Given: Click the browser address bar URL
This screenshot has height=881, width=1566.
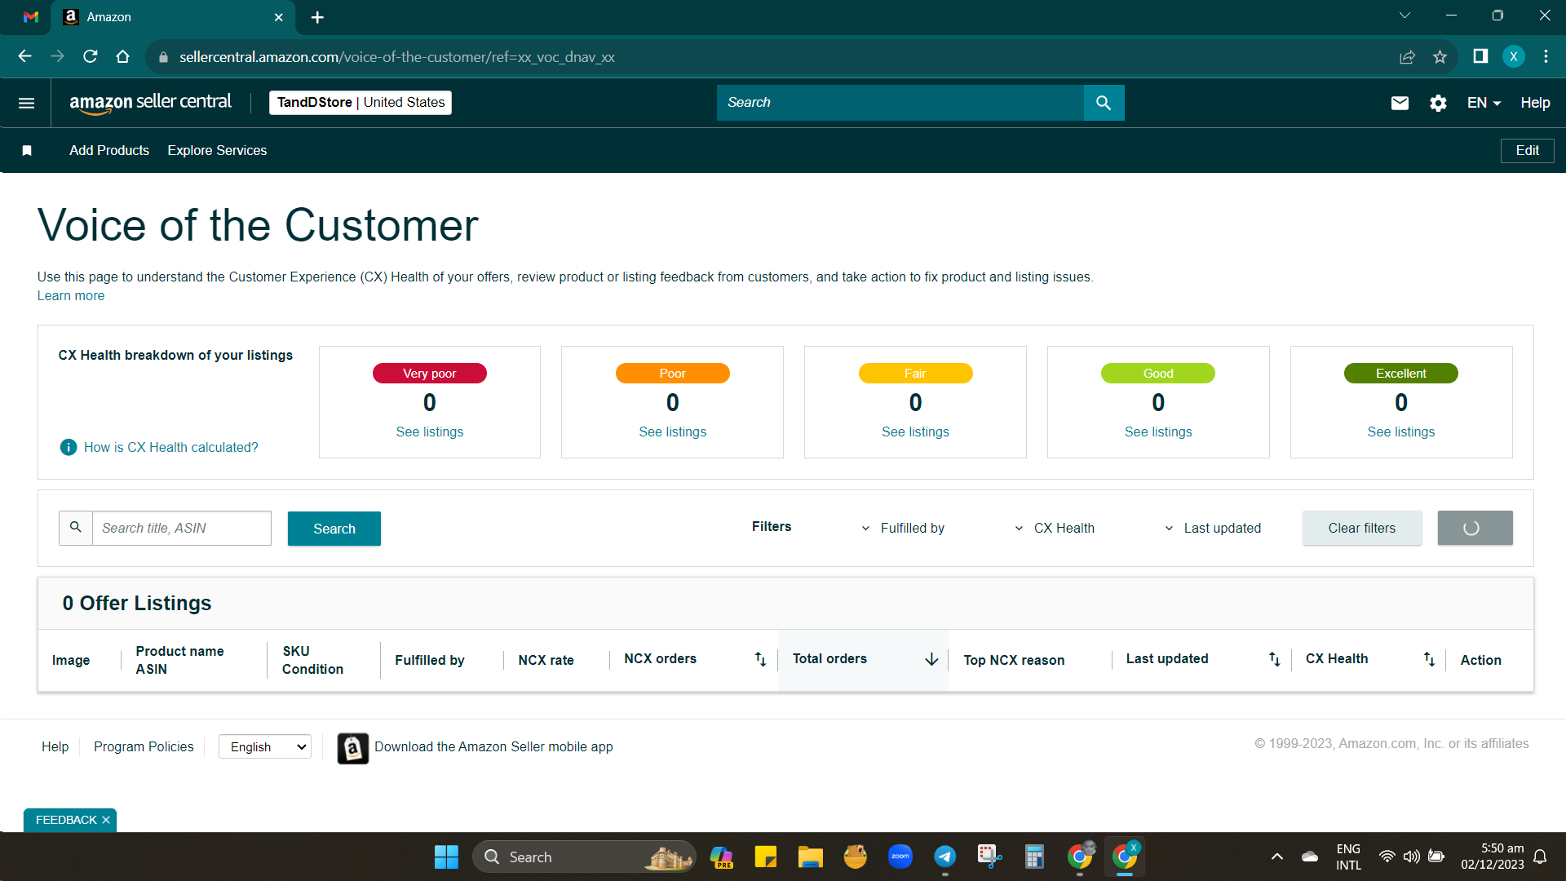Looking at the screenshot, I should tap(397, 57).
